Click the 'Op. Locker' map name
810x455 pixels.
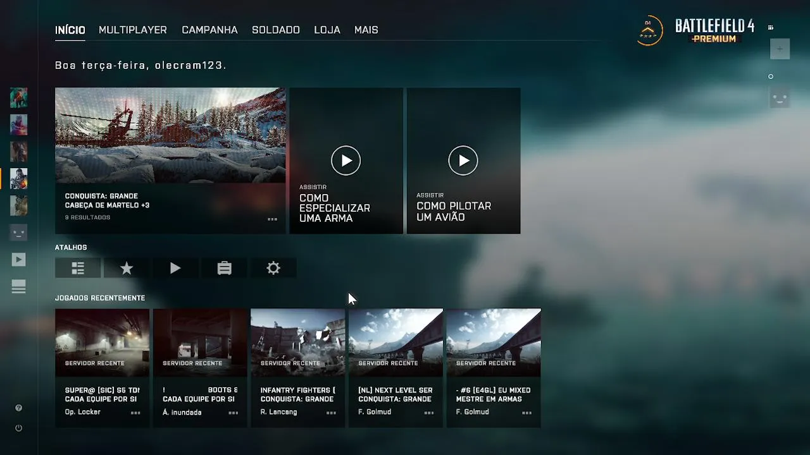click(83, 412)
